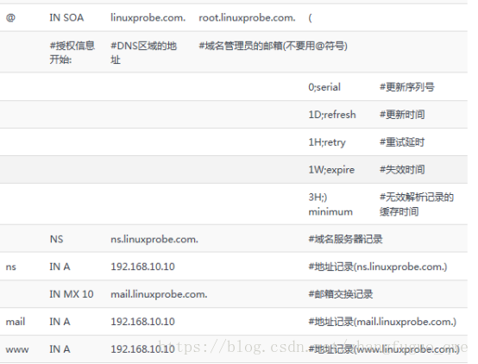The width and height of the screenshot is (478, 364).
Task: Click 'IN A' in the ns row
Action: pos(60,267)
